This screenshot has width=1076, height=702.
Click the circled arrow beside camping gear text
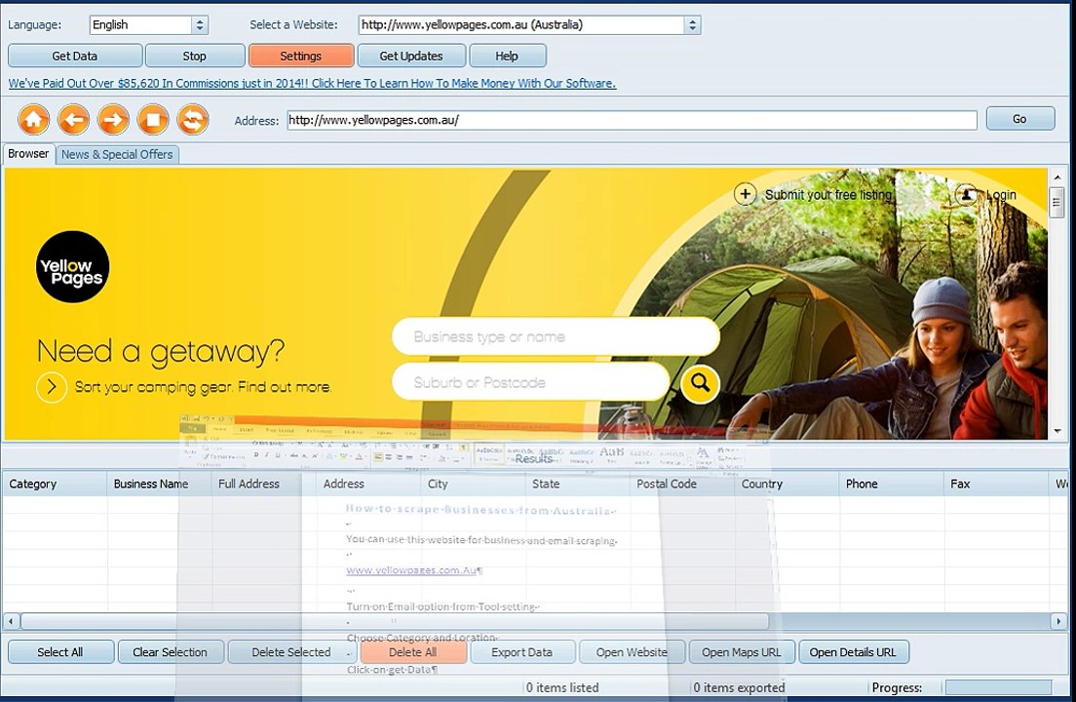coord(52,387)
